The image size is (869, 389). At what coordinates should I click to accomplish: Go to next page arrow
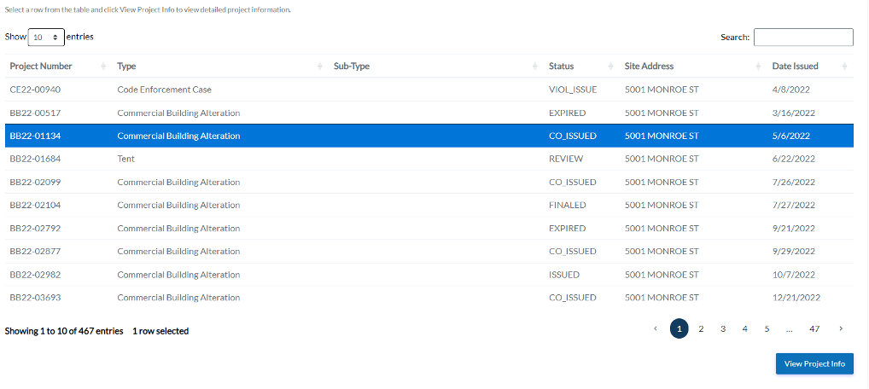tap(841, 329)
